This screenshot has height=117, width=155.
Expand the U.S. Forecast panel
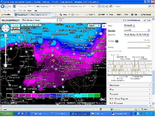click(x=129, y=103)
